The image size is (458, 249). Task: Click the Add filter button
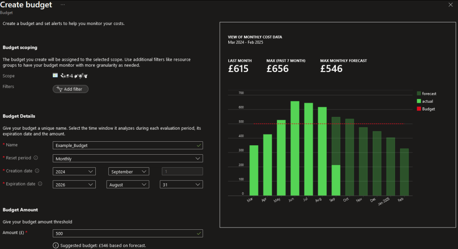pos(71,89)
